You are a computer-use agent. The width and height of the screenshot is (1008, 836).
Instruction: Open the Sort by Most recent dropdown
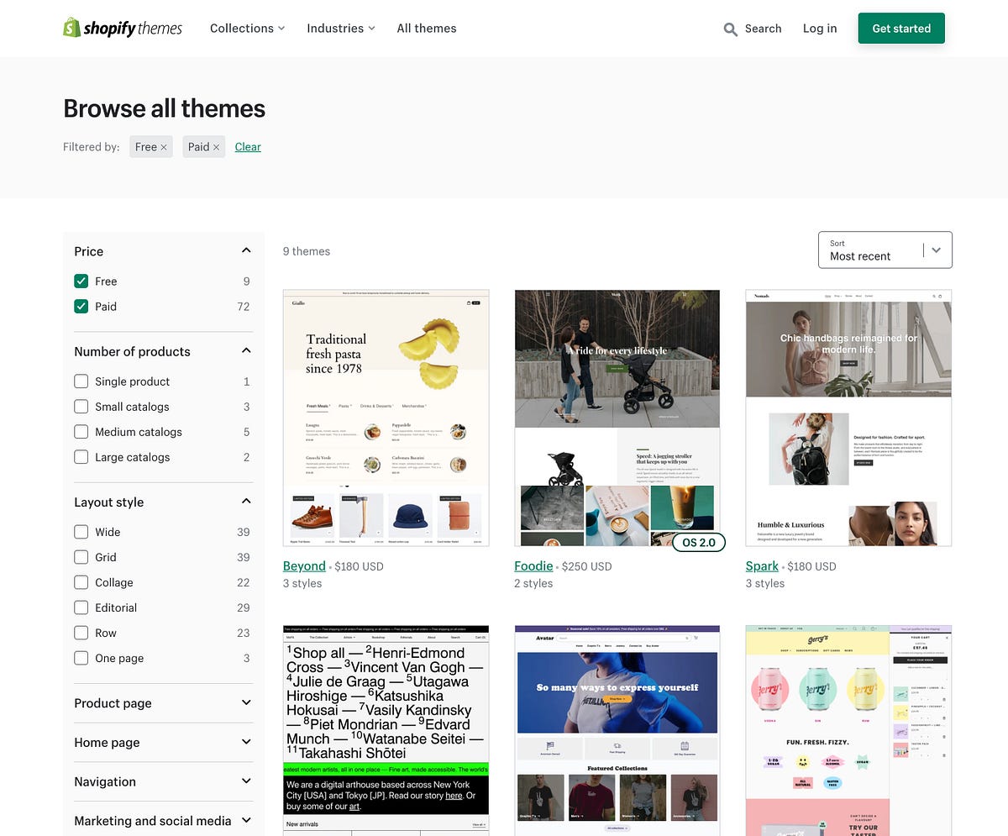pos(885,250)
